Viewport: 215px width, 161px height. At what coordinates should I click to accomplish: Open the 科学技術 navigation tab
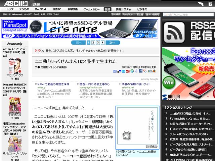click(73, 9)
